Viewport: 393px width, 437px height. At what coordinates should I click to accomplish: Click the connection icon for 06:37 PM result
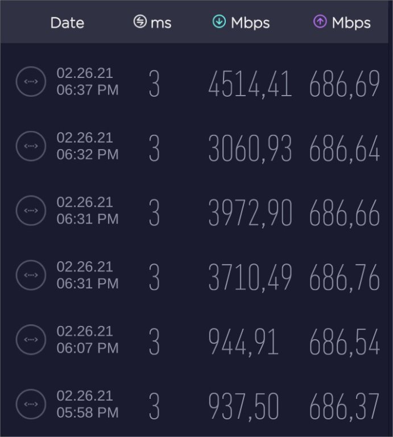point(31,81)
